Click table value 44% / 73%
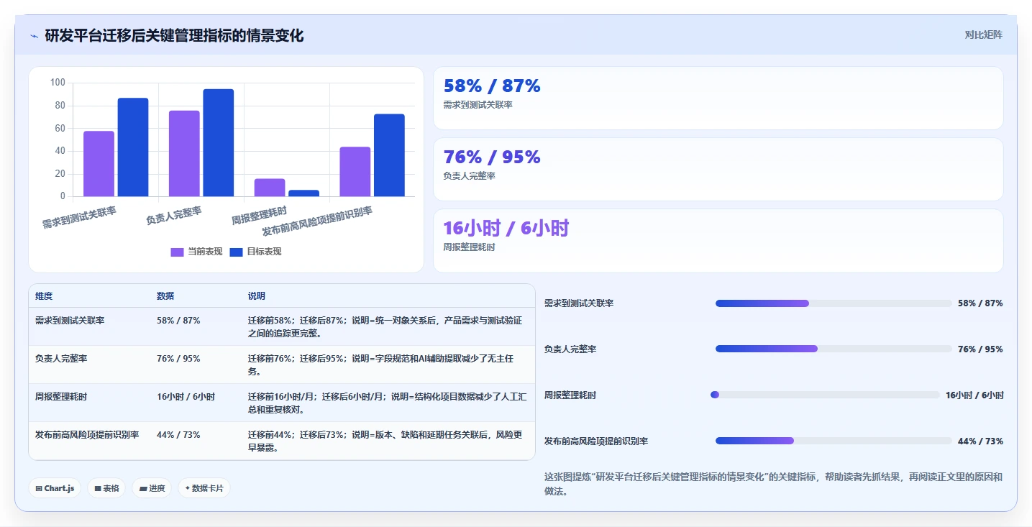The image size is (1032, 527). [178, 435]
